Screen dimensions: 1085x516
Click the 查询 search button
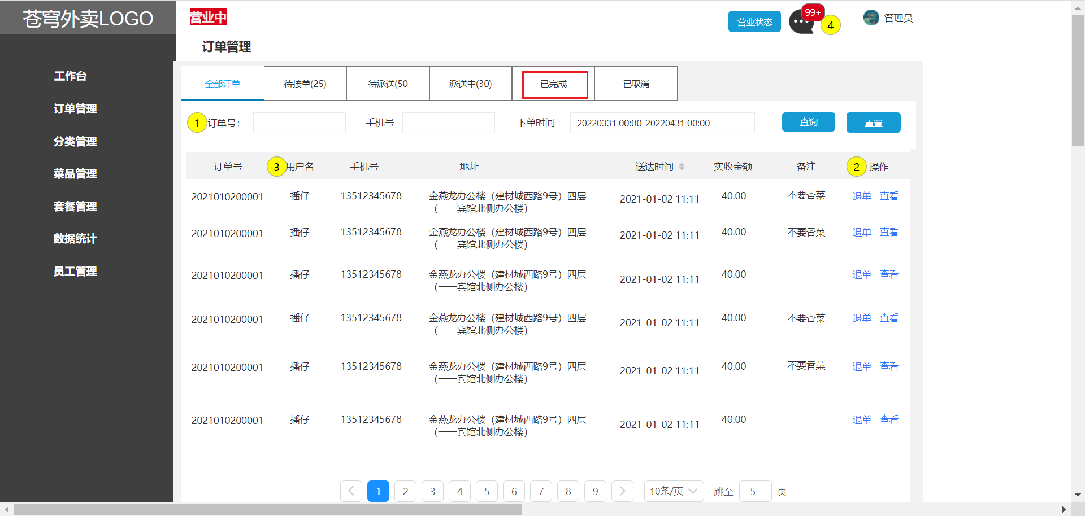808,122
